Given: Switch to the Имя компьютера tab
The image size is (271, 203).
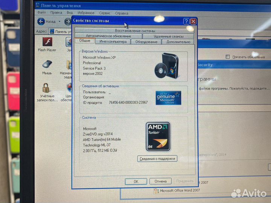Looking at the screenshot, I should click(113, 42).
